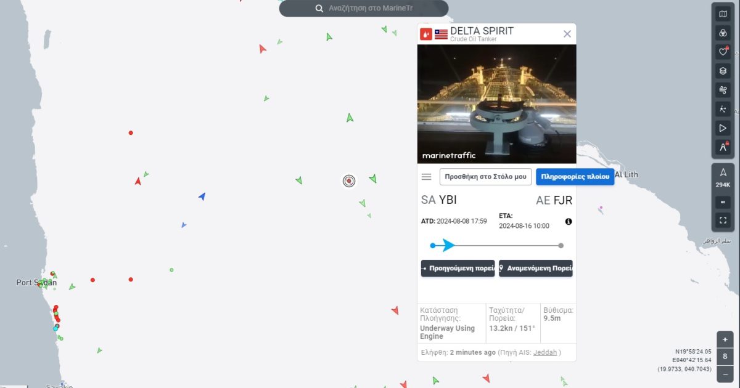The height and width of the screenshot is (388, 740).
Task: Click the ETA 2024-08-16 10:00 value
Action: pyautogui.click(x=524, y=226)
